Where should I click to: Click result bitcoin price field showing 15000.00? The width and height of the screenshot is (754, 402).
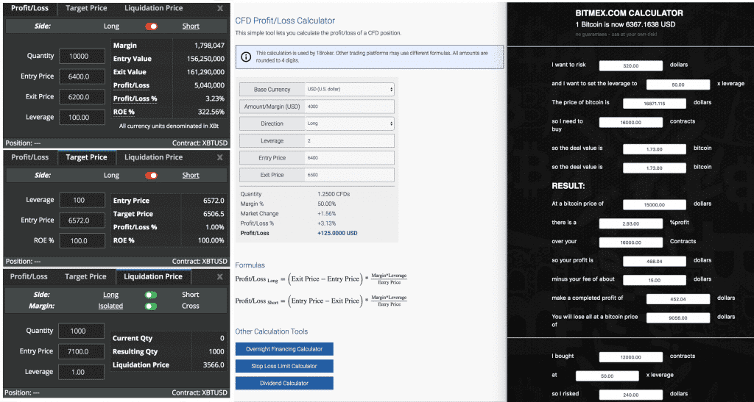click(x=655, y=205)
